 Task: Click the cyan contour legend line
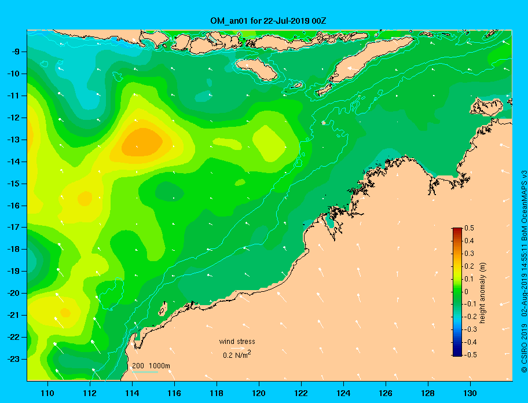pos(145,372)
